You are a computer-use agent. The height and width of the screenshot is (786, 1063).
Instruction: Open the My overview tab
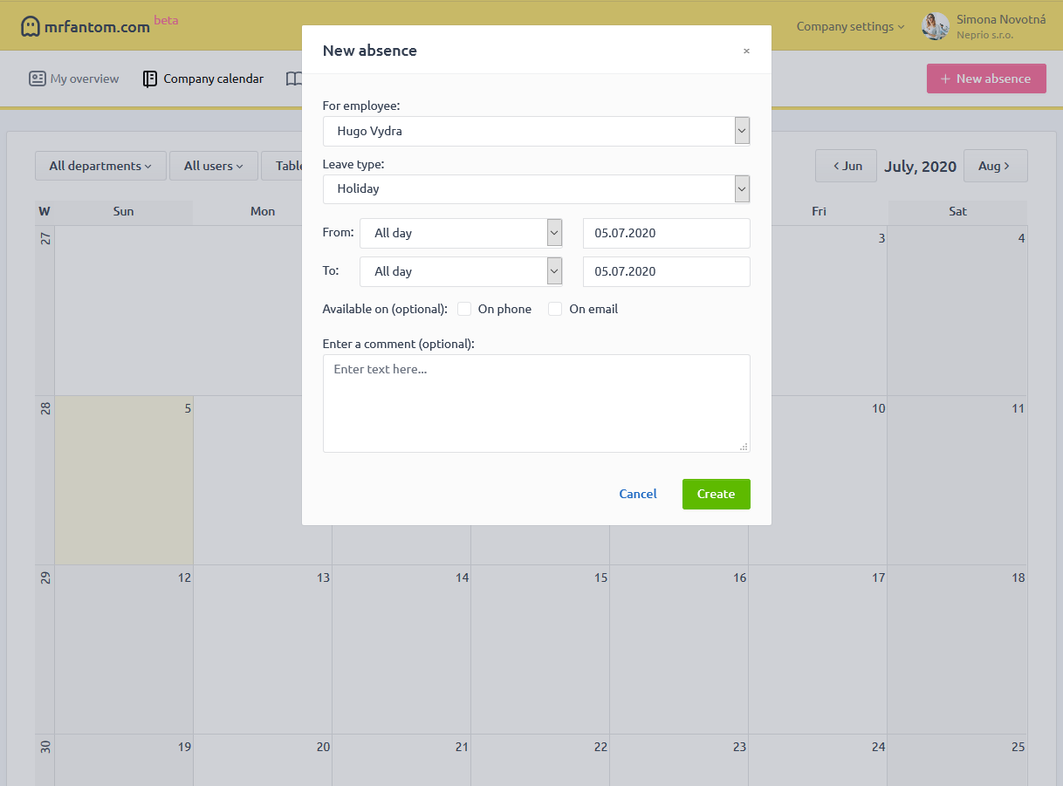coord(73,79)
